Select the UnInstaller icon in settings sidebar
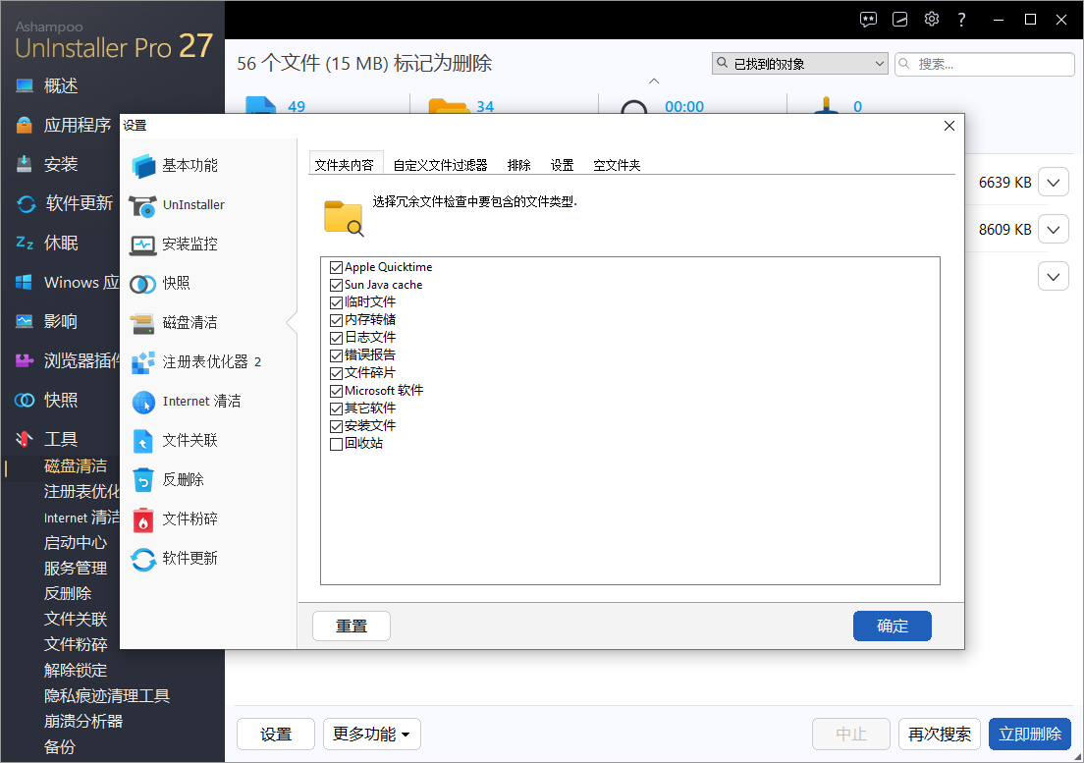The width and height of the screenshot is (1084, 763). pos(143,205)
